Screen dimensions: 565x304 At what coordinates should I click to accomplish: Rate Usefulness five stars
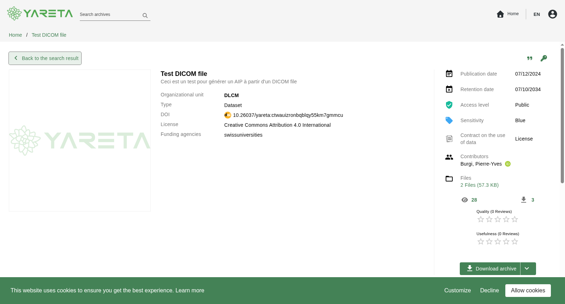coord(515,242)
